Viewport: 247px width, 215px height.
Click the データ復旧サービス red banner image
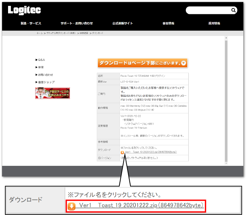pos(52,93)
